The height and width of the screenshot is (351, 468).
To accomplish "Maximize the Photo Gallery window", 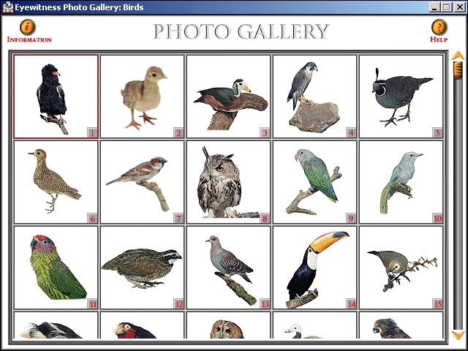I will click(447, 7).
